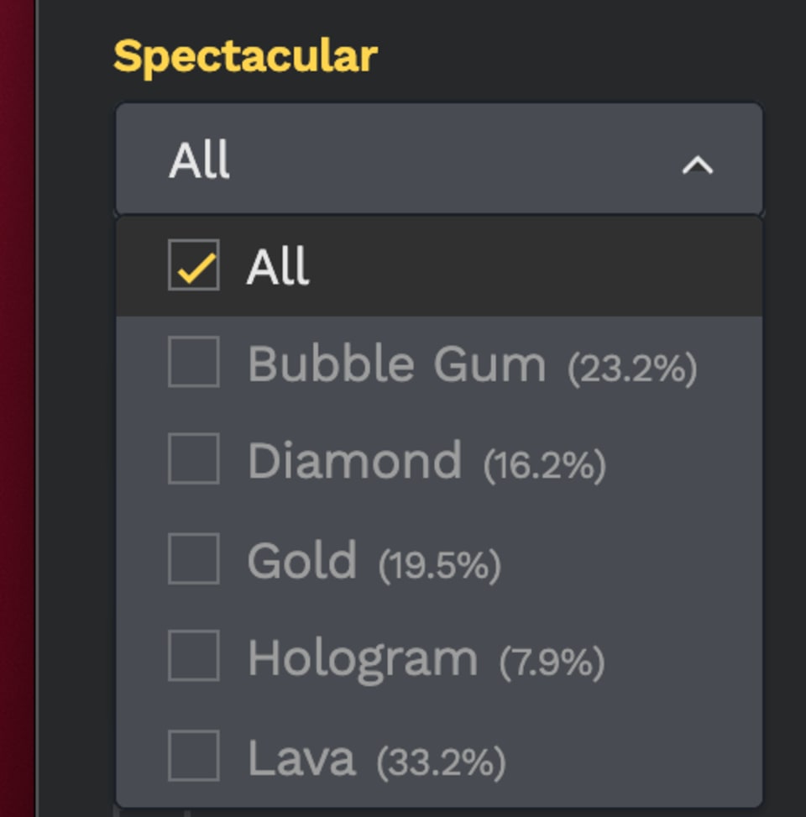
Task: Uncheck the All checkbox
Action: click(x=194, y=265)
